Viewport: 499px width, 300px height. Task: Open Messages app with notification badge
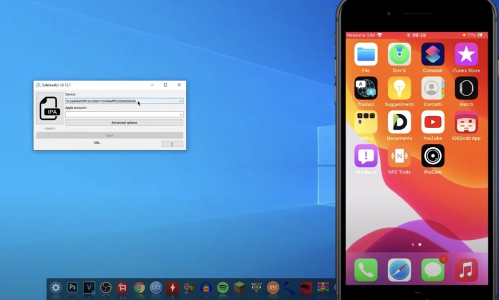(x=432, y=270)
